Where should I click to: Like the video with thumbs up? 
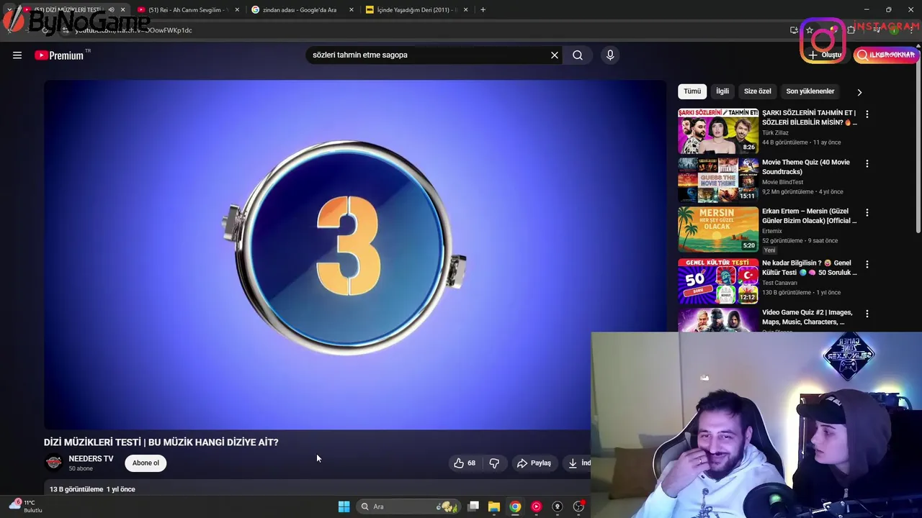[465, 463]
